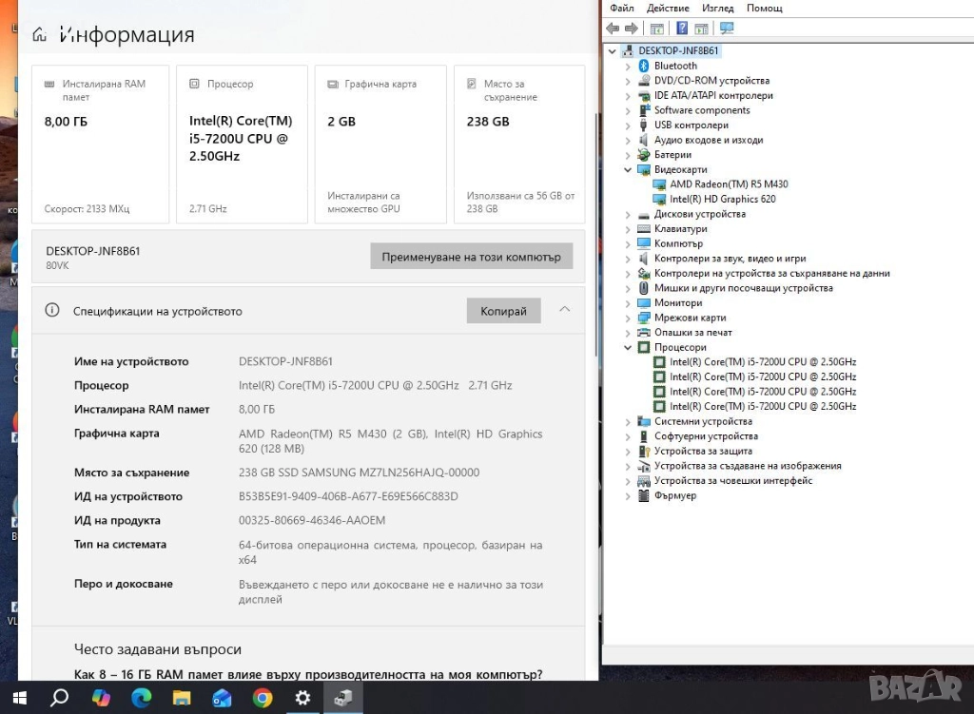This screenshot has height=714, width=974.
Task: Expand the Мрежови карти category
Action: (628, 318)
